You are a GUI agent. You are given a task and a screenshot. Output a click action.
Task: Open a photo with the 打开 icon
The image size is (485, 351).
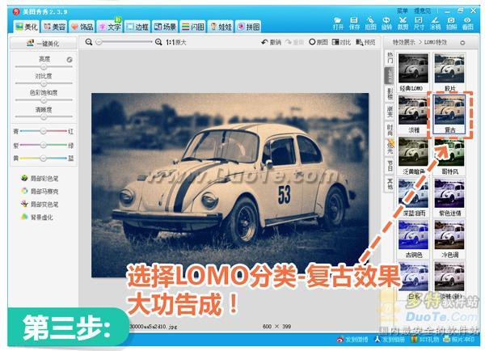(338, 23)
